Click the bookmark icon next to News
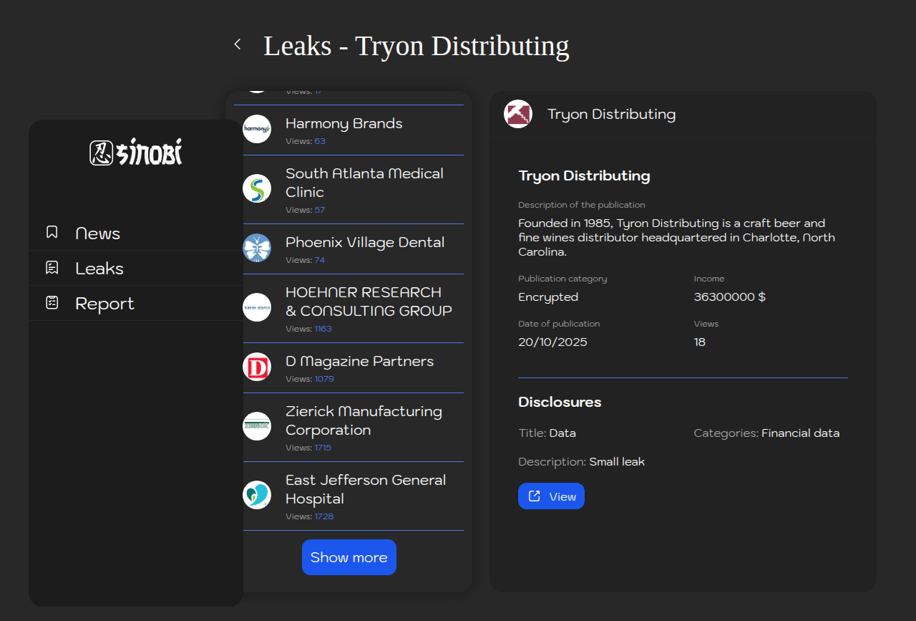 tap(52, 233)
